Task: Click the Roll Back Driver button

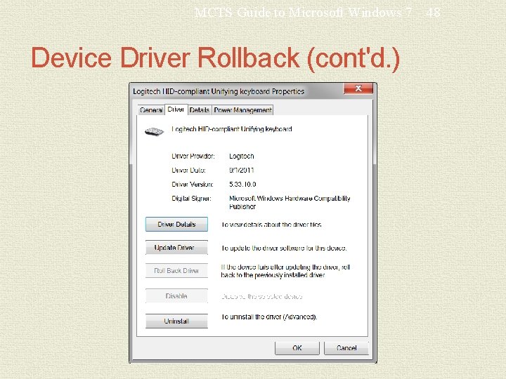Action: [x=176, y=271]
